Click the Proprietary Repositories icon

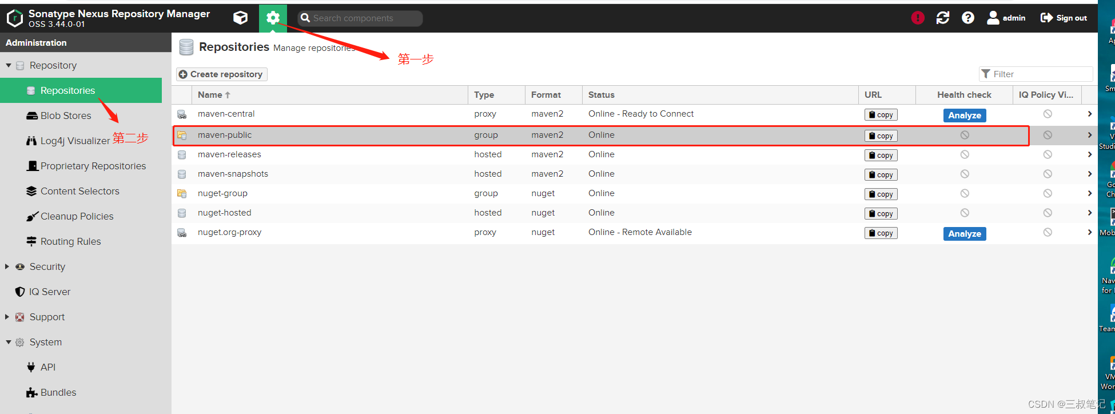pyautogui.click(x=32, y=166)
